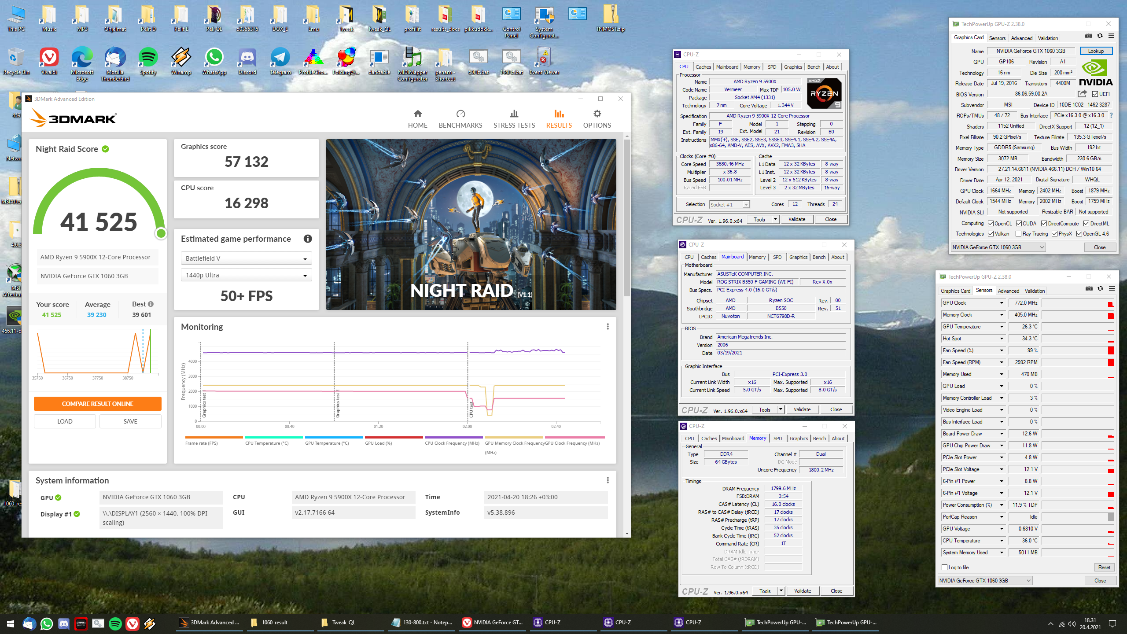Open hamburger menu in GPU-Z Sensors window
Image resolution: width=1127 pixels, height=634 pixels.
[x=1112, y=289]
